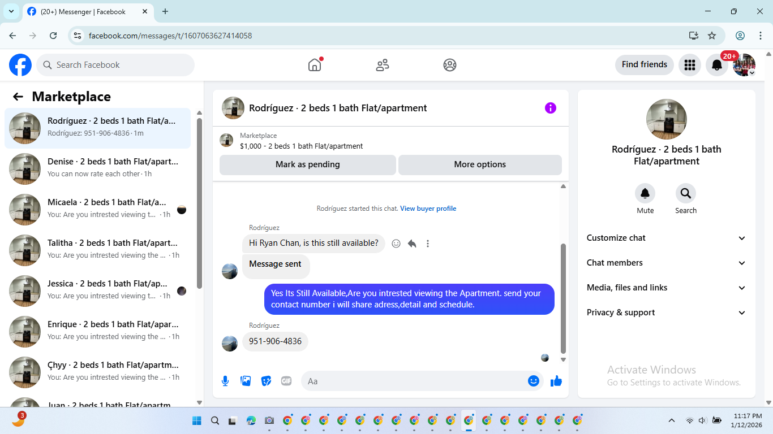Open Windows Start menu
773x434 pixels.
coord(197,420)
